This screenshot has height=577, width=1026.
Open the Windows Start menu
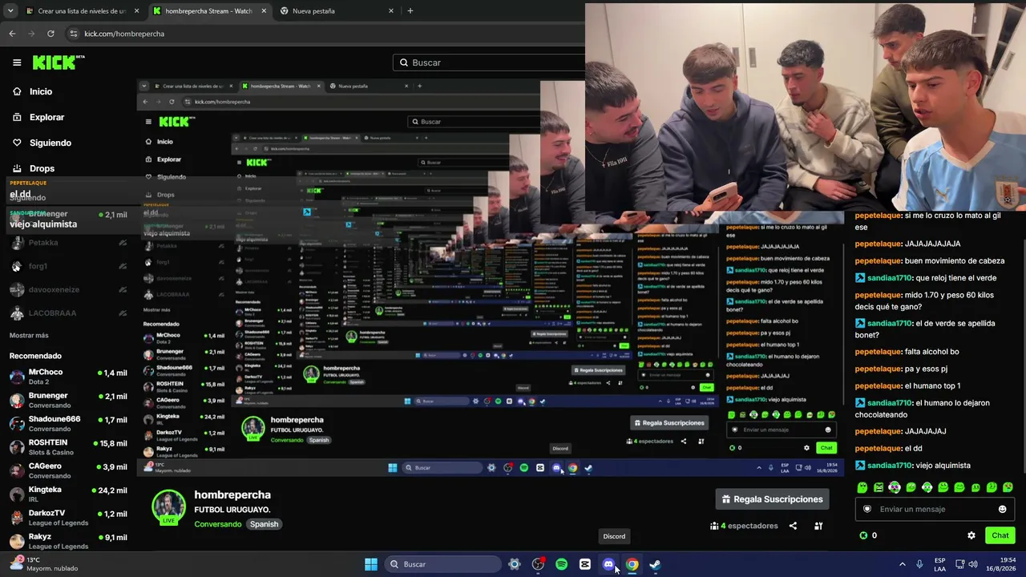click(x=371, y=564)
